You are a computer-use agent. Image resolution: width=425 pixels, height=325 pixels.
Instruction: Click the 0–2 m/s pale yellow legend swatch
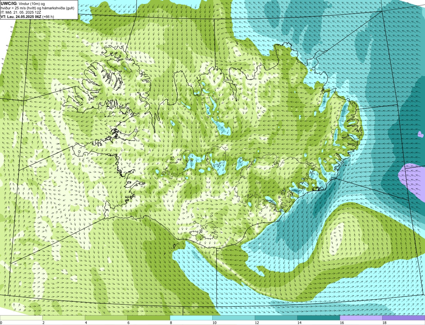[21, 318]
